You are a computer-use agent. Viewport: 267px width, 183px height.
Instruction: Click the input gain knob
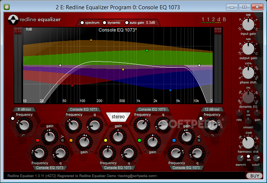(248, 24)
